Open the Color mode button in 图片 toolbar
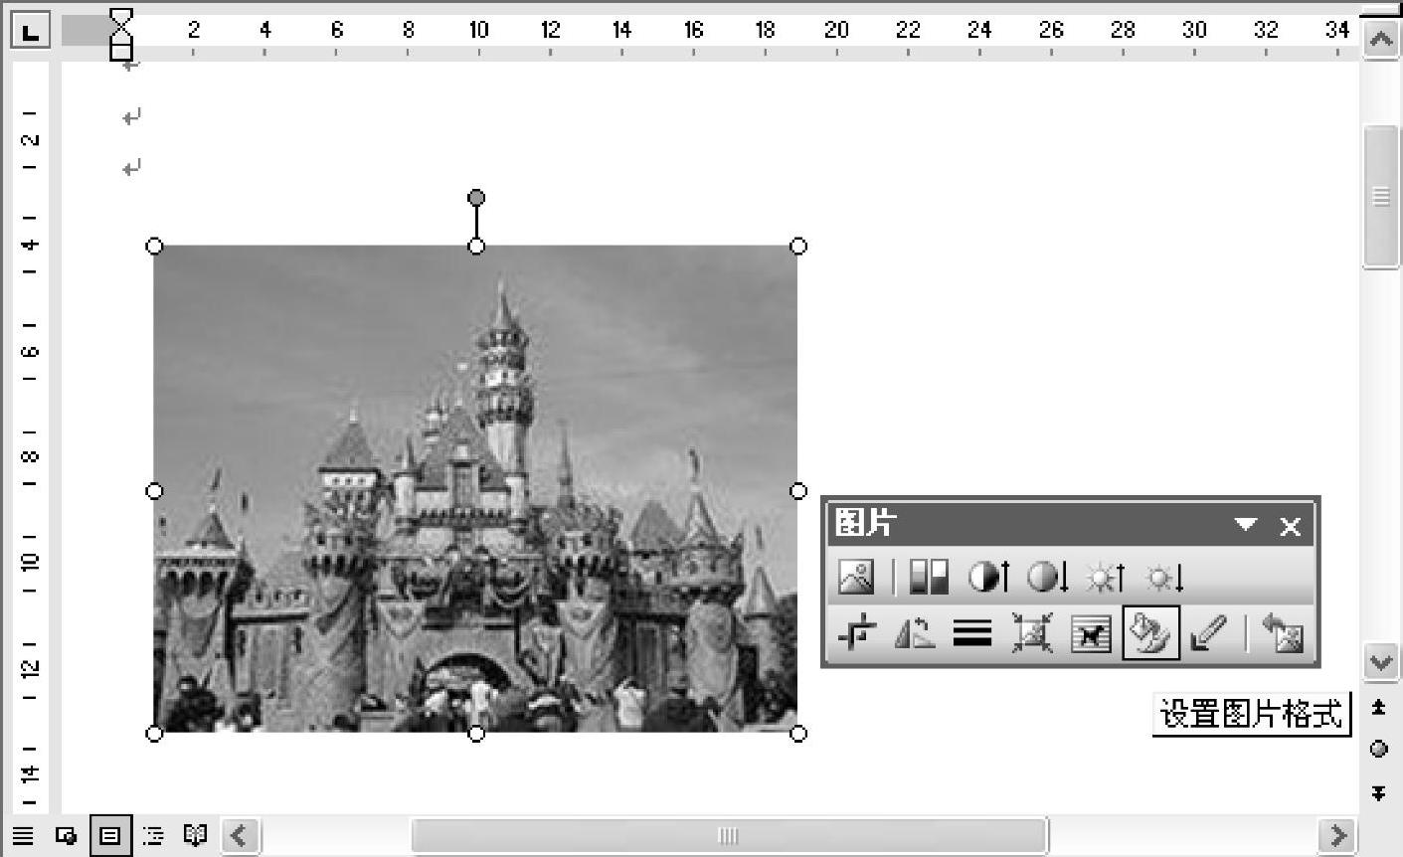Screen dimensions: 1403x857 tap(929, 577)
